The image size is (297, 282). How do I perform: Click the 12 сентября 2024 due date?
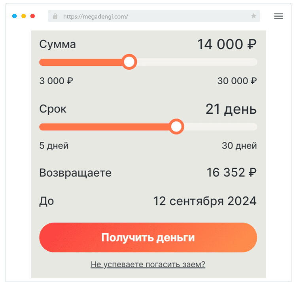pos(205,201)
